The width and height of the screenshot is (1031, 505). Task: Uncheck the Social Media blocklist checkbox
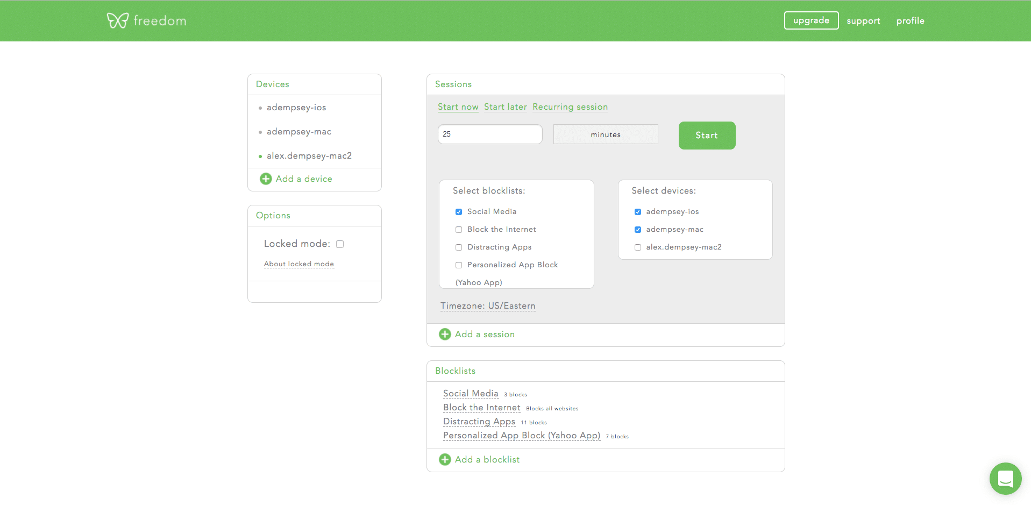459,212
